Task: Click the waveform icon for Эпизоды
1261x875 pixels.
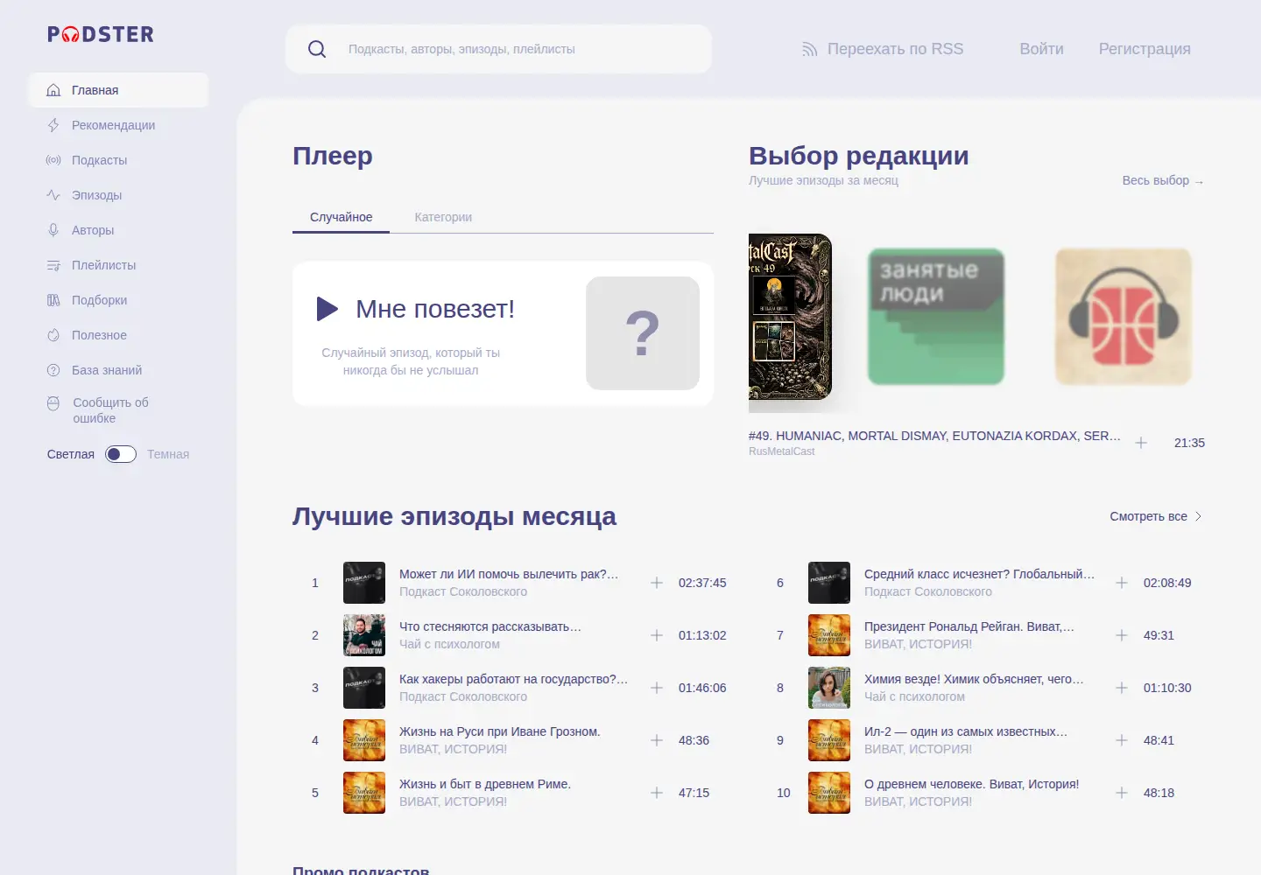Action: pyautogui.click(x=53, y=195)
